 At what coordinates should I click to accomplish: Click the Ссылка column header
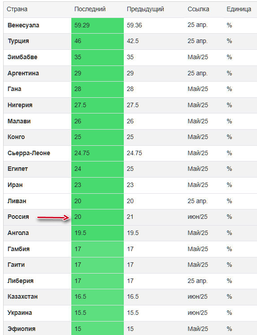198,9
